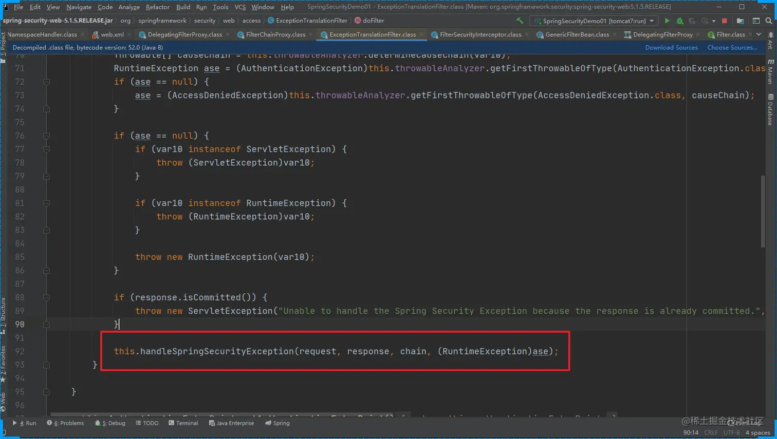Start debugging with the green bug icon

pyautogui.click(x=679, y=21)
